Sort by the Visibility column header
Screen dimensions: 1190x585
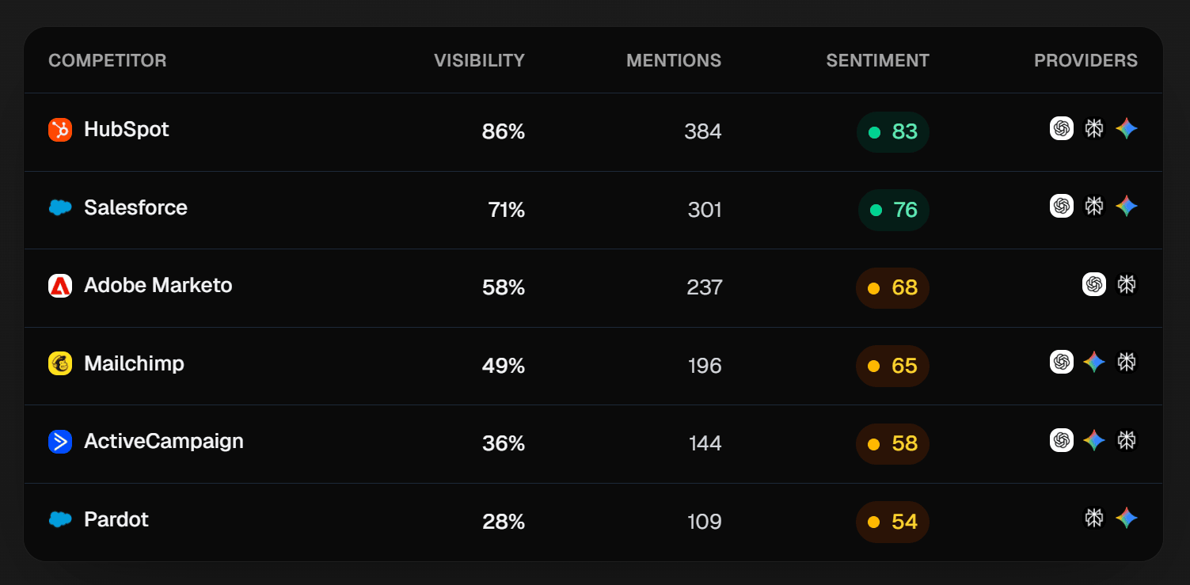479,60
